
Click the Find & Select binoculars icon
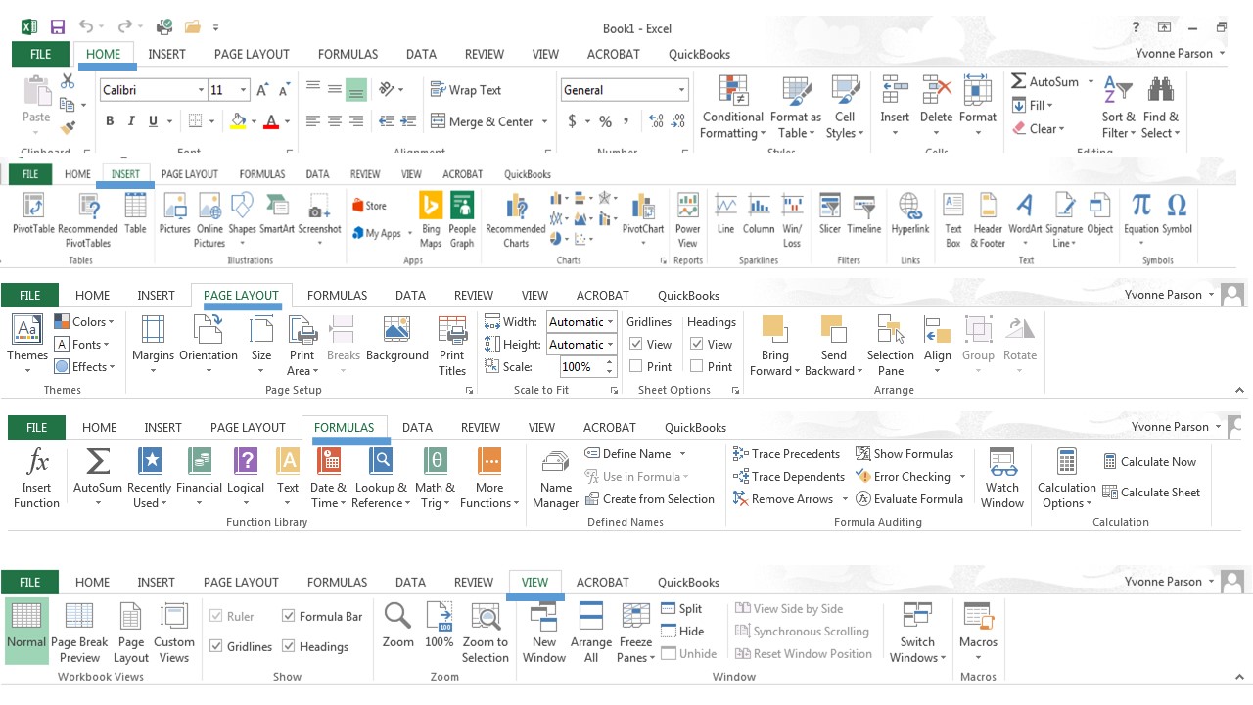click(x=1161, y=91)
